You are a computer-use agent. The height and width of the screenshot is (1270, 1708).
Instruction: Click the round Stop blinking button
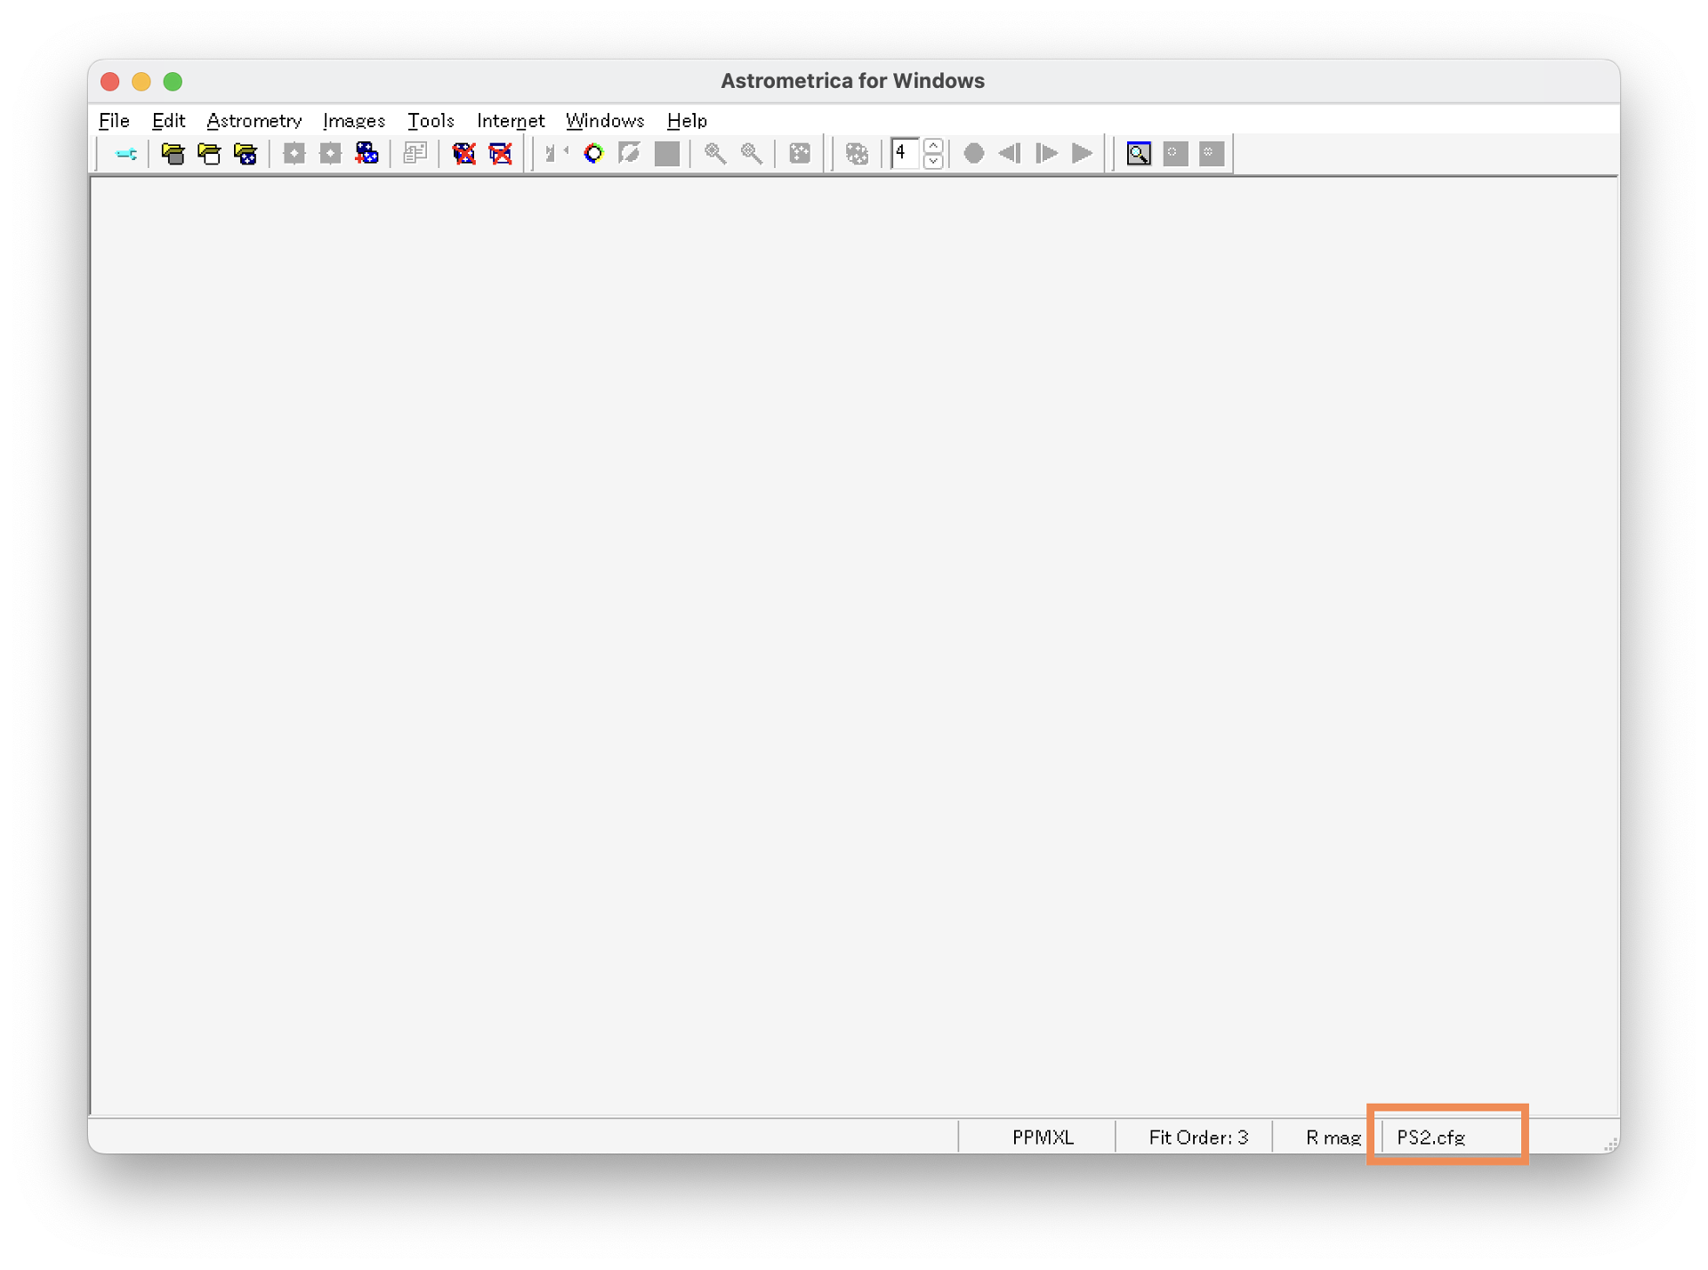click(x=974, y=154)
